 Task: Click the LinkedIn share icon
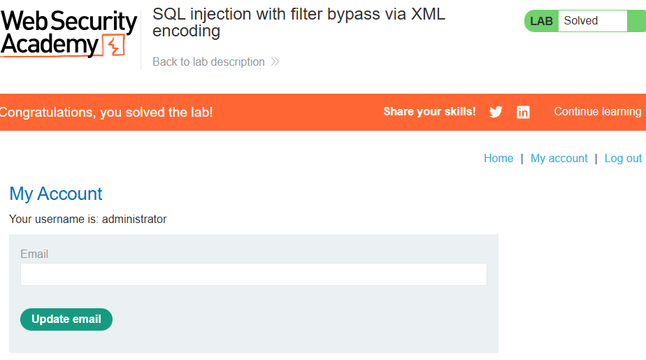523,112
